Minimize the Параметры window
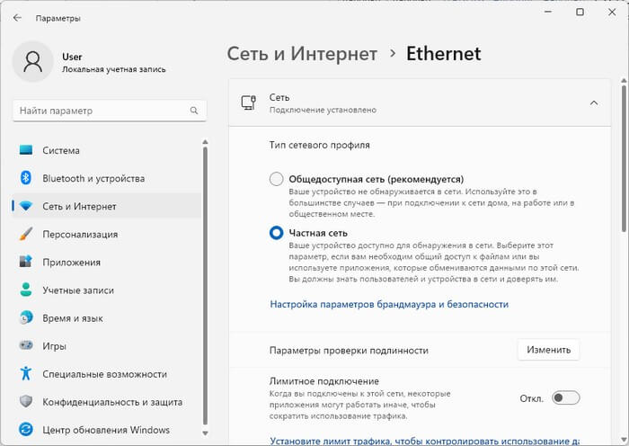The height and width of the screenshot is (446, 629). point(548,12)
